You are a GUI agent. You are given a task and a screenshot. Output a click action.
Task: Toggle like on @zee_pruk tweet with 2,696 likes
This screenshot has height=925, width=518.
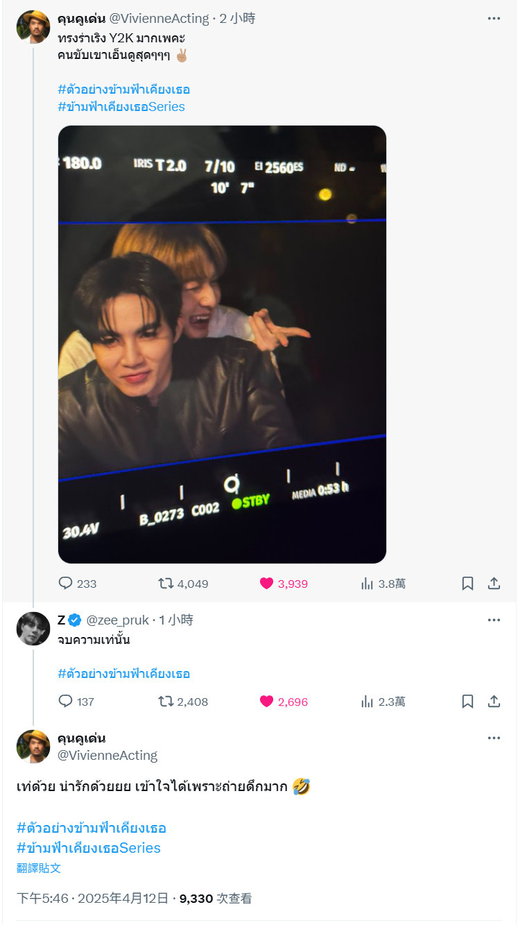[x=266, y=702]
